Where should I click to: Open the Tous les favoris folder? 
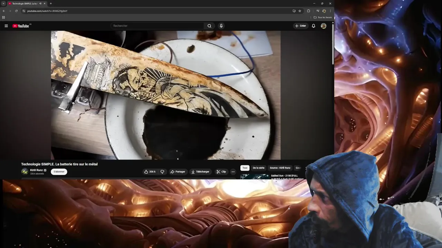(x=323, y=17)
